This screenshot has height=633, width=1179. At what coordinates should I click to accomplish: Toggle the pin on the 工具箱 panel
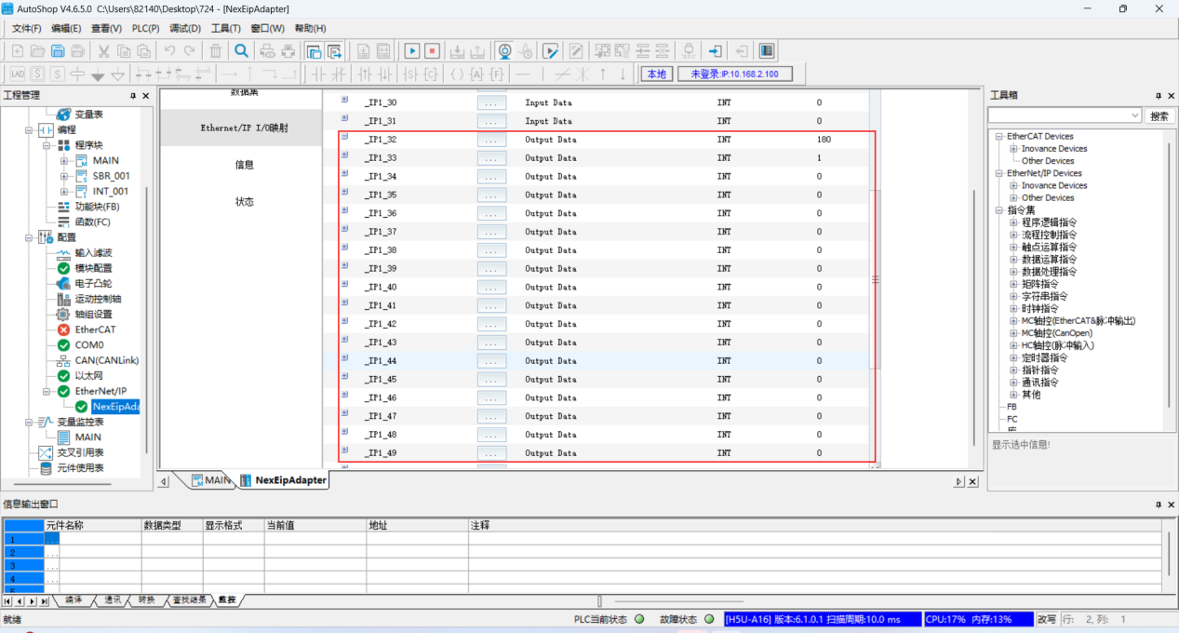[1159, 96]
